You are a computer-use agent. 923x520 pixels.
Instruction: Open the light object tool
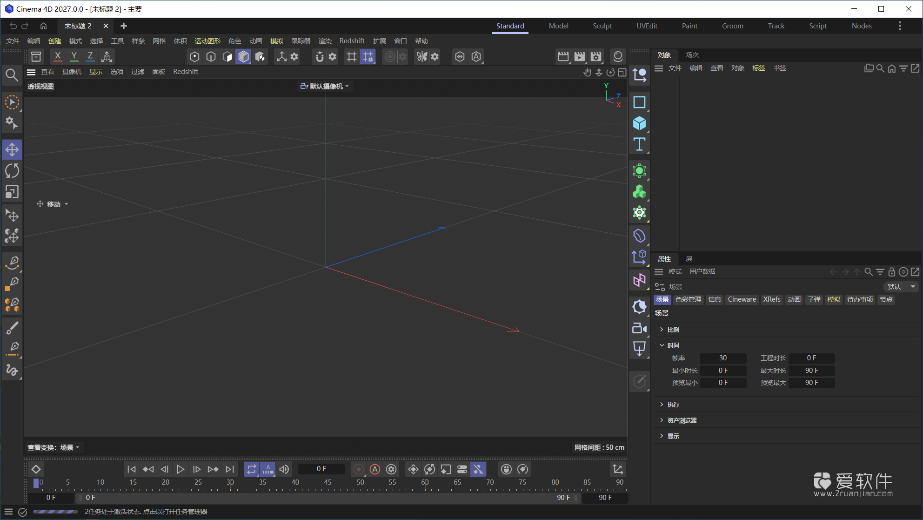(639, 306)
